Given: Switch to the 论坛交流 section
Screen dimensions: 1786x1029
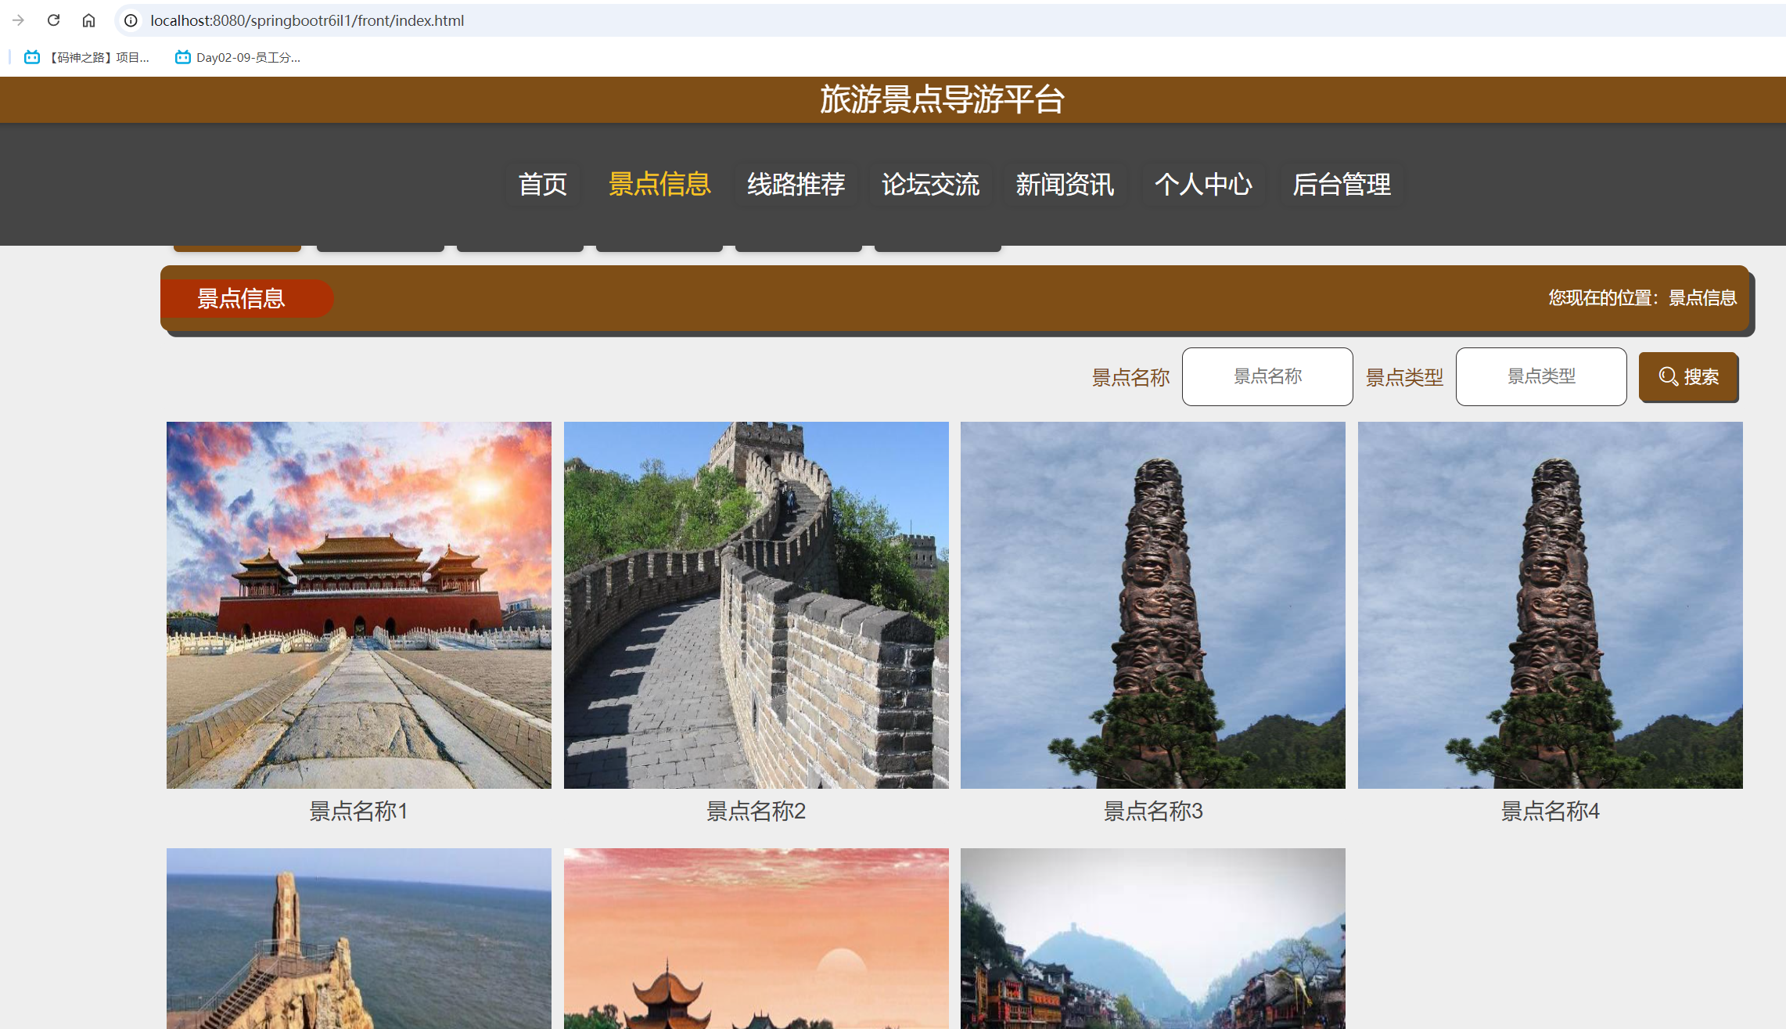Looking at the screenshot, I should coord(930,185).
